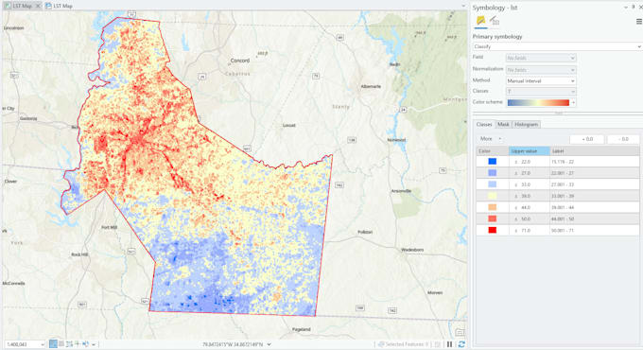Click the increase decimal places + 0.0 button
This screenshot has height=350, width=643.
(587, 139)
